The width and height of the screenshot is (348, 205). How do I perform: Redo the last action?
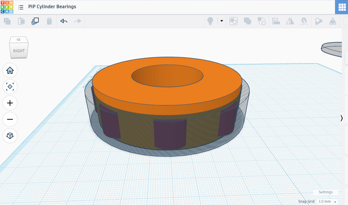[x=78, y=21]
